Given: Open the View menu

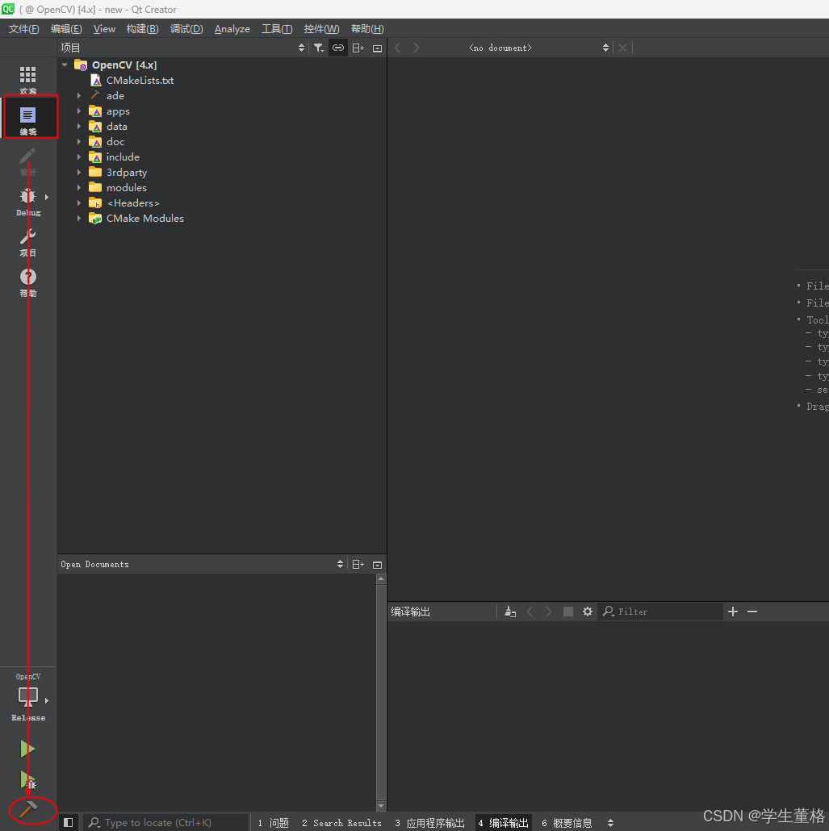Looking at the screenshot, I should coord(104,28).
